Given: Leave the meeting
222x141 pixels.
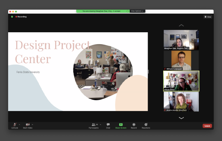Looking at the screenshot, I should tap(207, 126).
